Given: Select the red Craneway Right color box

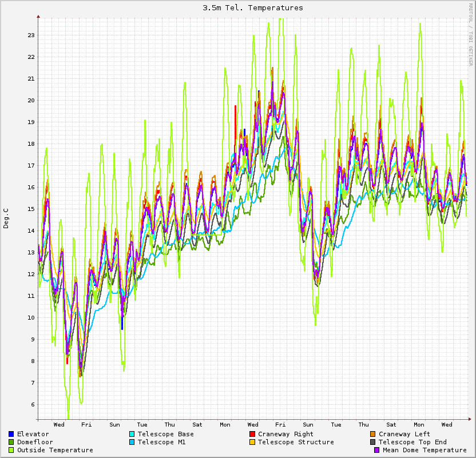Looking at the screenshot, I should pos(252,434).
